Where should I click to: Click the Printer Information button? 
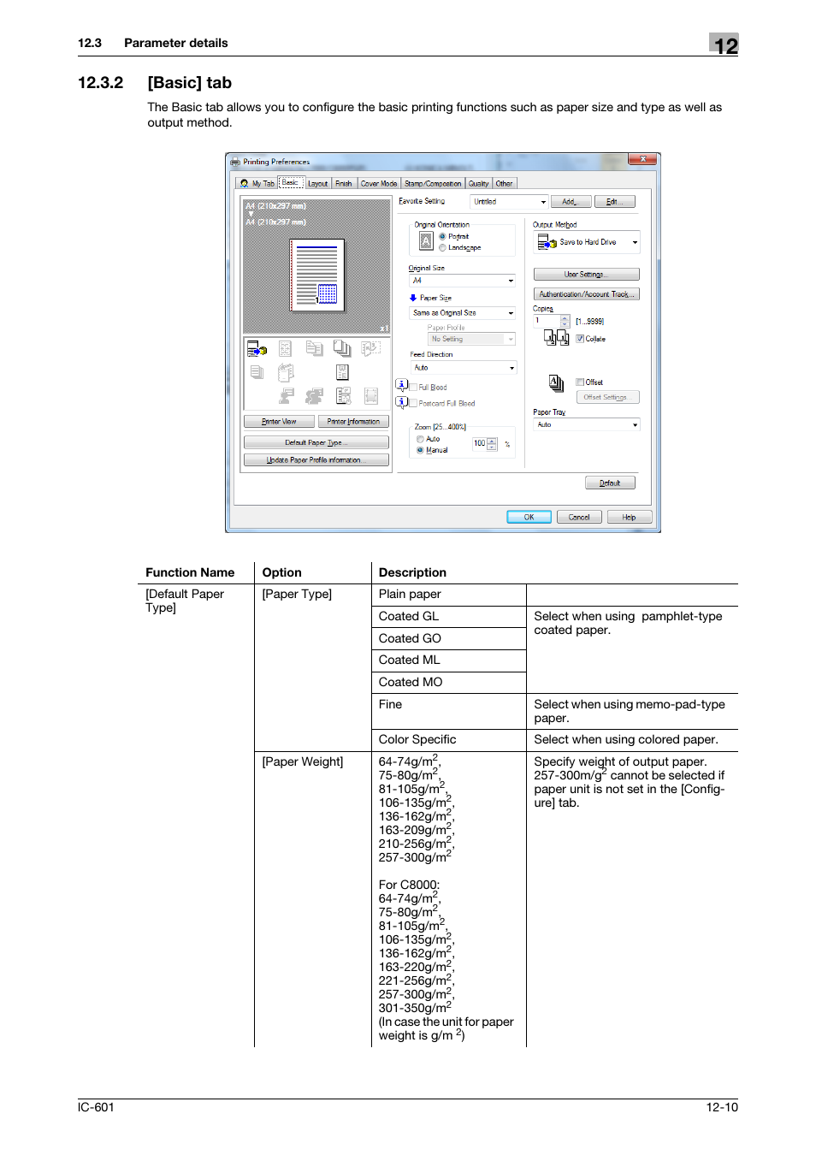click(x=353, y=422)
